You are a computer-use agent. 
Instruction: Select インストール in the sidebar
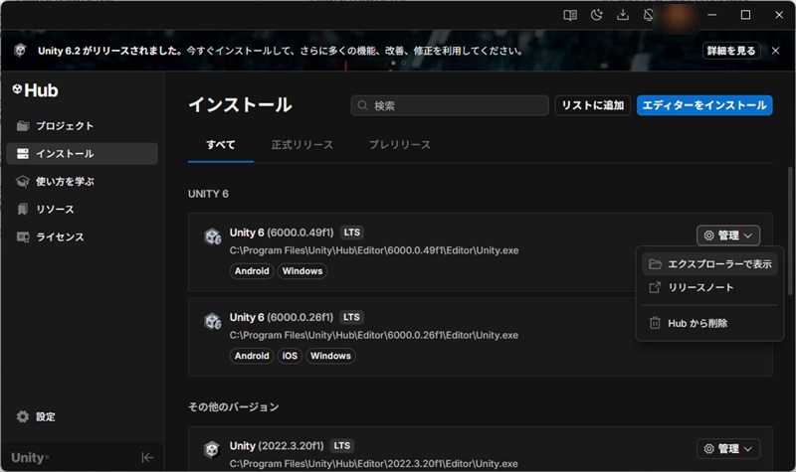tap(83, 154)
